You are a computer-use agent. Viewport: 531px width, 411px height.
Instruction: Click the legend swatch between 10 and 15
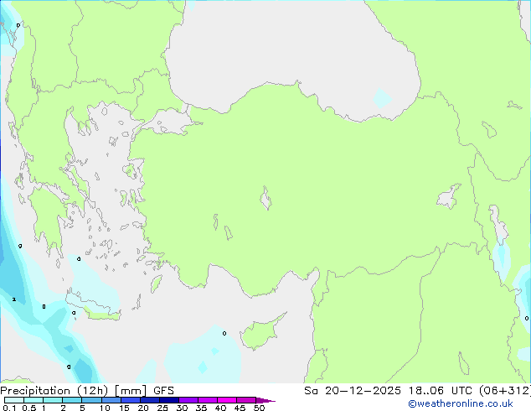coord(111,400)
